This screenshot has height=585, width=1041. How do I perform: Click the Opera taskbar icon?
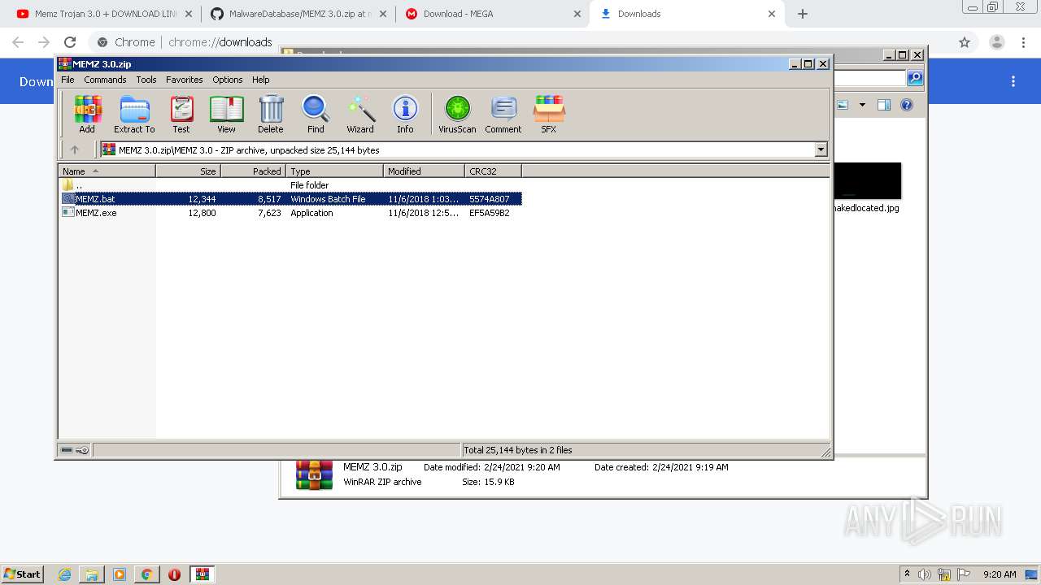[x=174, y=574]
